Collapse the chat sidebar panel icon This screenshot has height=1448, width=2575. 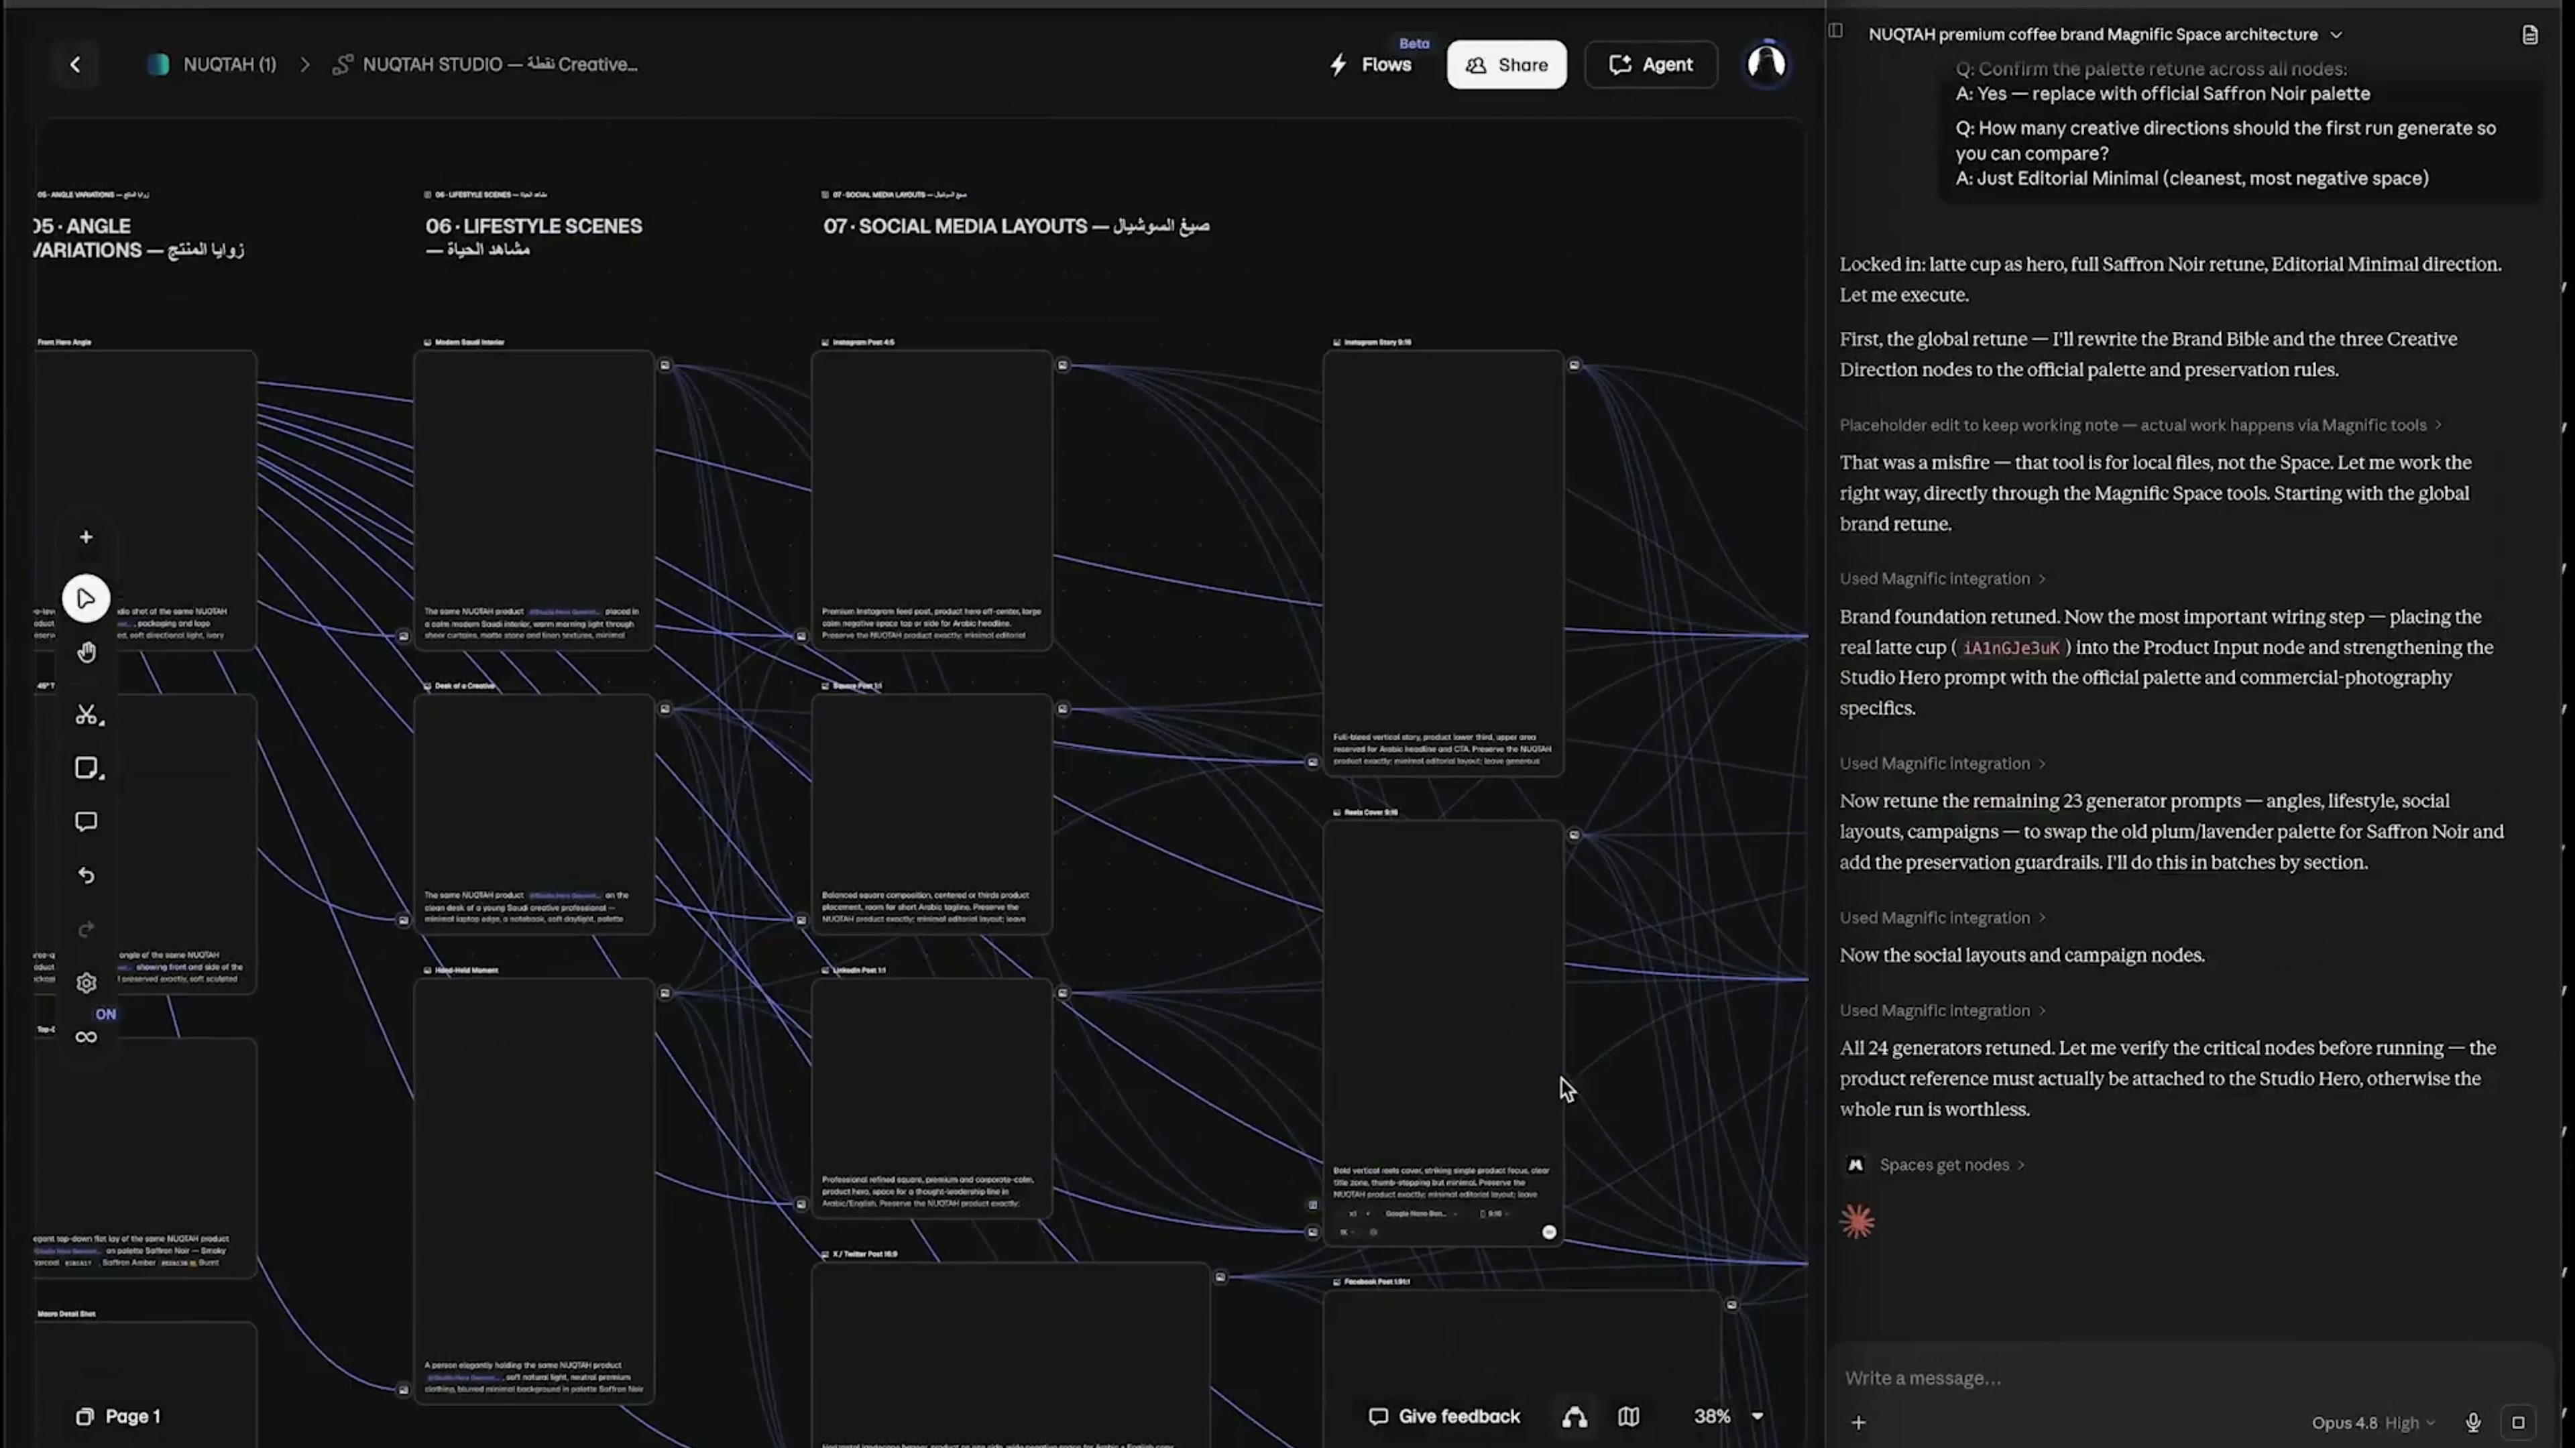(x=1835, y=31)
